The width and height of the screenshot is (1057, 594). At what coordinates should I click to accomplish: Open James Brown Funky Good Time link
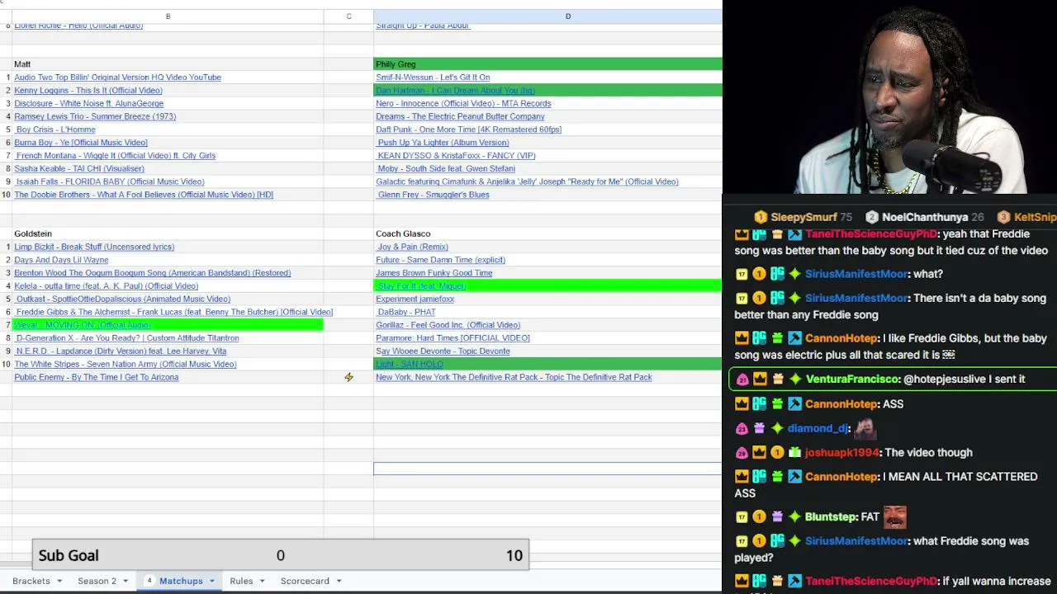click(434, 273)
